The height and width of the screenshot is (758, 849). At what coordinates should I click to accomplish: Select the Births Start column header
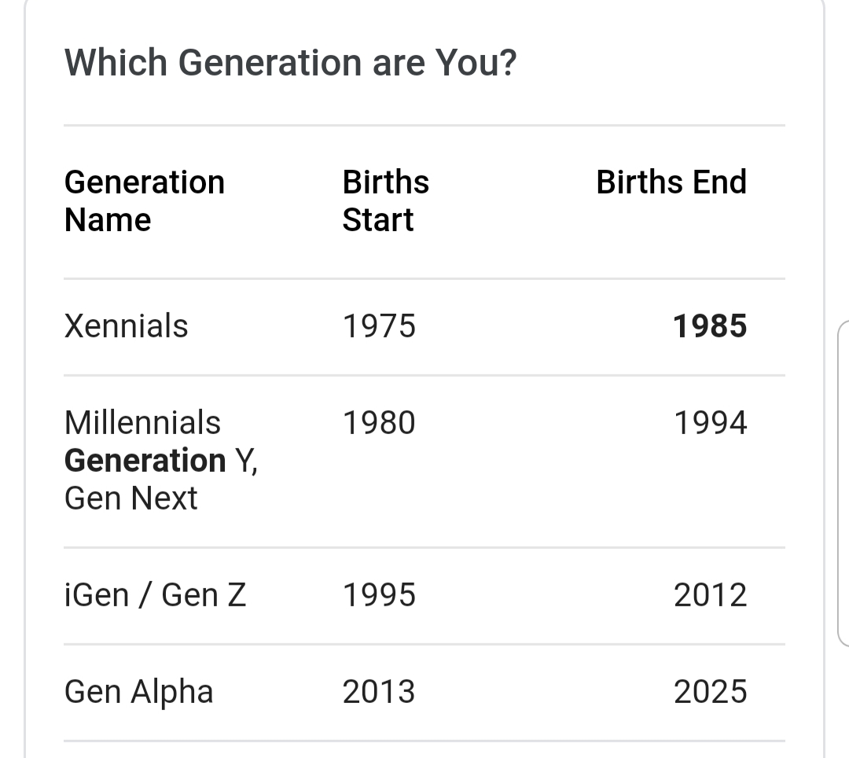(x=385, y=201)
